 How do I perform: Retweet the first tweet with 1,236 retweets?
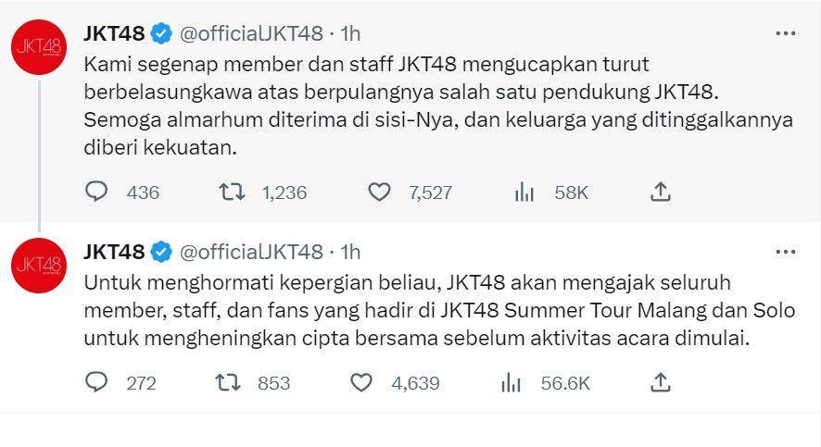[x=232, y=192]
